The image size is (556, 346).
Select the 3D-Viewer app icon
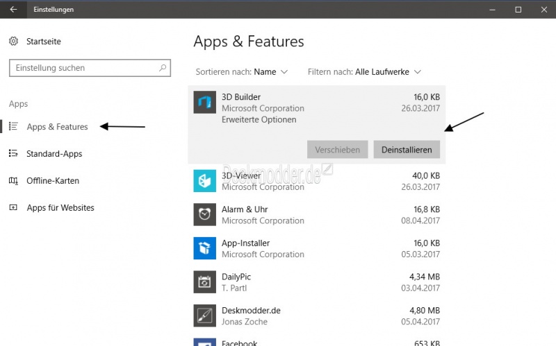point(204,181)
